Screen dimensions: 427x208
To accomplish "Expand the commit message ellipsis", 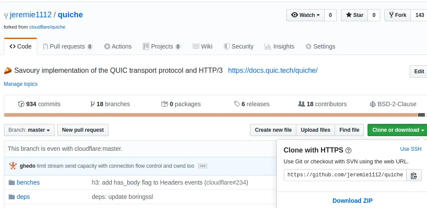I will [x=203, y=166].
